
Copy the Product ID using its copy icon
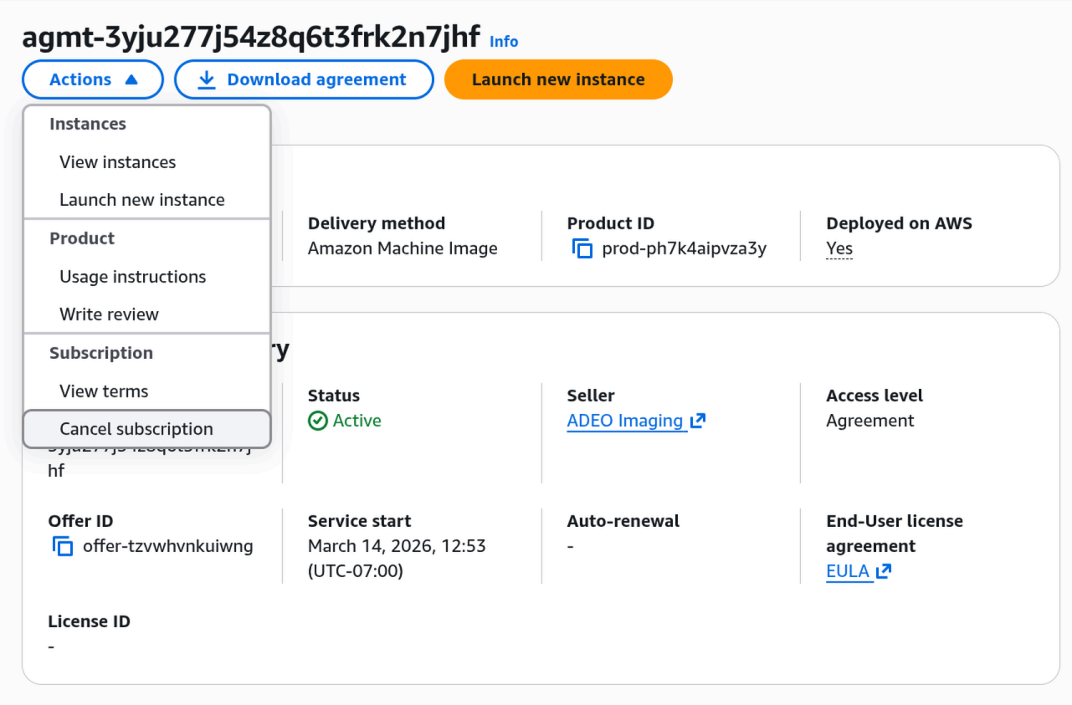[x=582, y=248]
